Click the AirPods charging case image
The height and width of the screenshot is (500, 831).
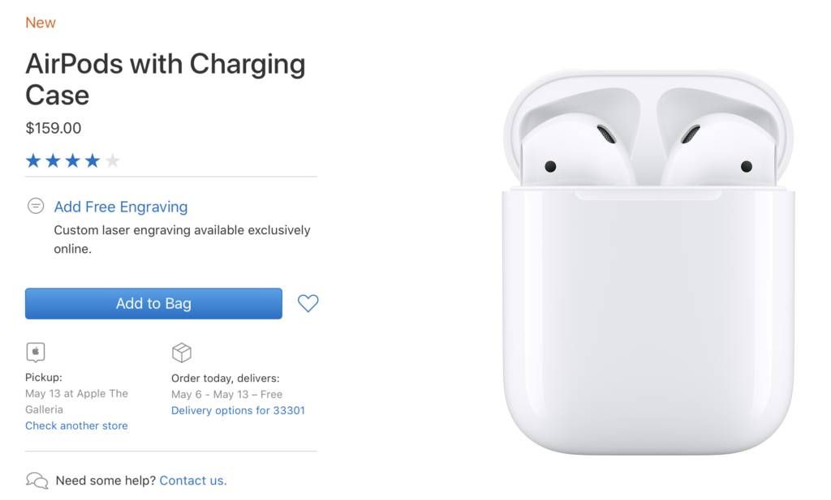(648, 262)
